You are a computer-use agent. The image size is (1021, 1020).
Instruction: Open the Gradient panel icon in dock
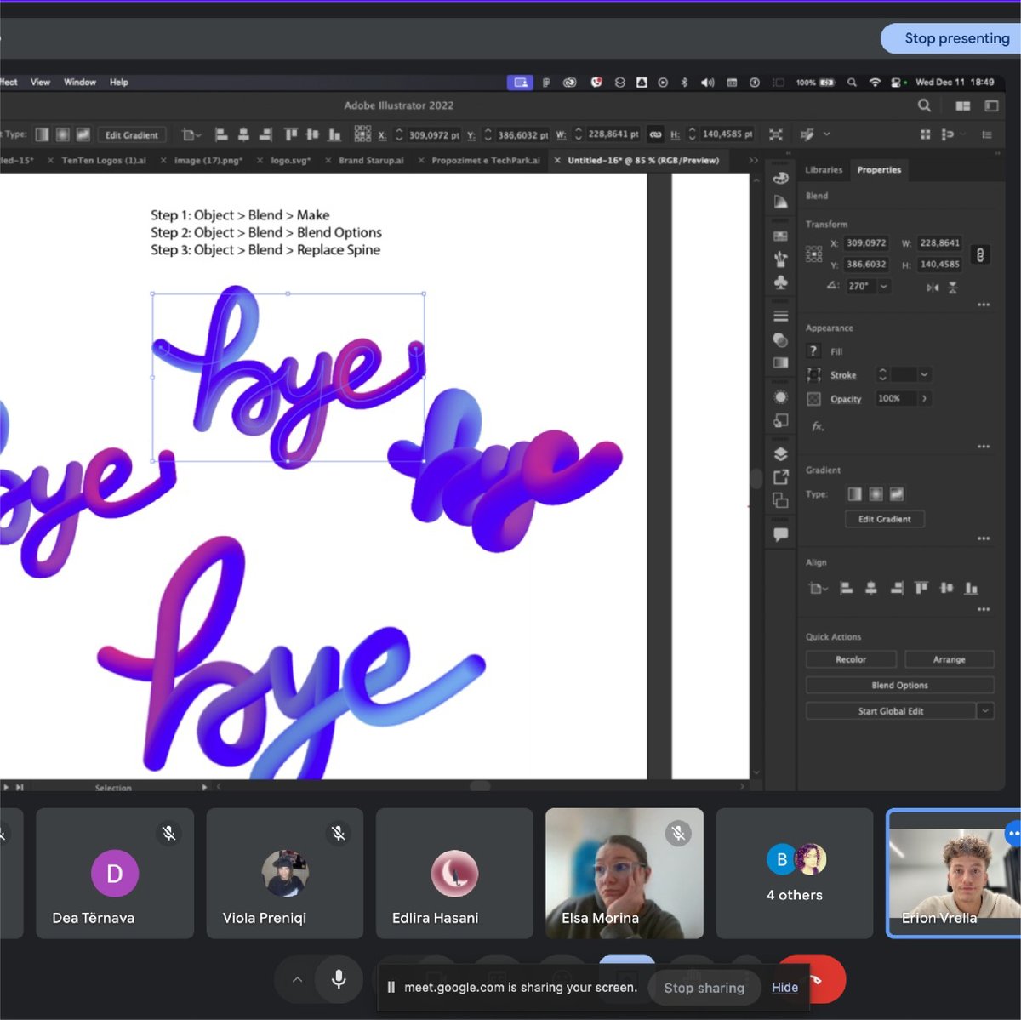point(780,363)
